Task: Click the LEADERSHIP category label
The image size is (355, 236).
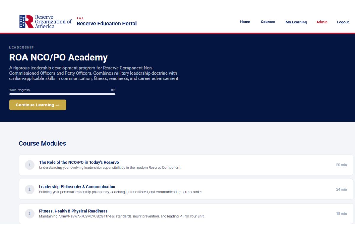Action: (x=22, y=47)
